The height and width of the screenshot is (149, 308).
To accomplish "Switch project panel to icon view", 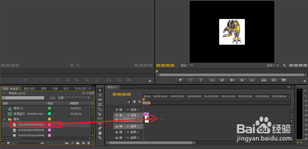I will [x=8, y=143].
